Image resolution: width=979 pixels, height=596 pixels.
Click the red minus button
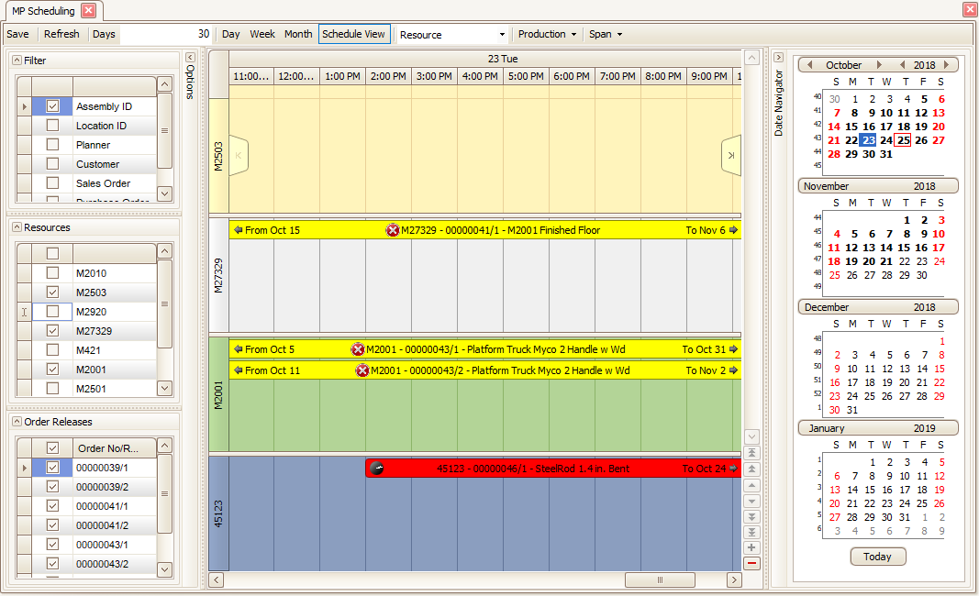pos(751,564)
